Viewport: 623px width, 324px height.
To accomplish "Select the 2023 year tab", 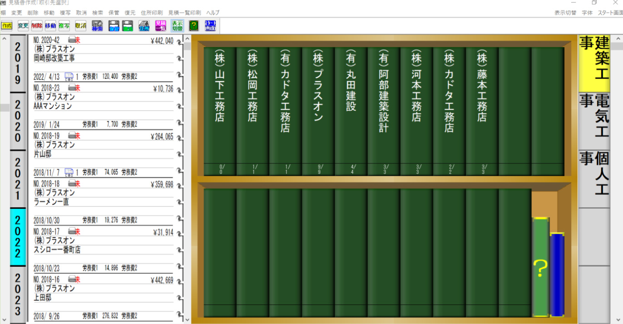I will 18,295.
